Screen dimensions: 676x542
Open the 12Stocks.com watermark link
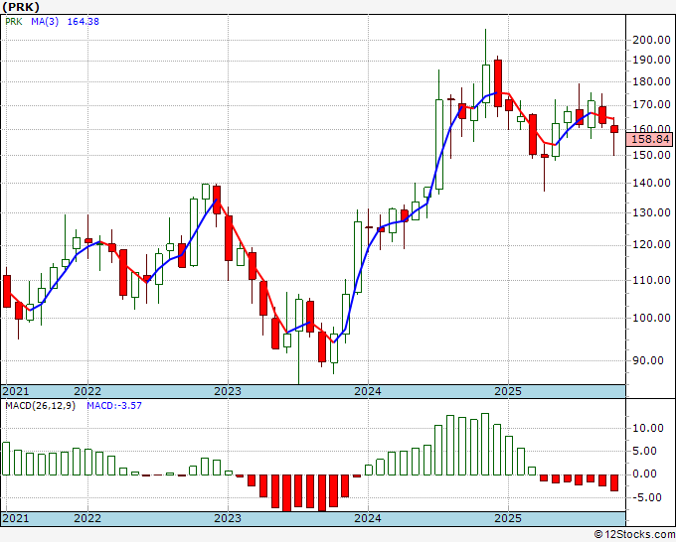(x=636, y=534)
